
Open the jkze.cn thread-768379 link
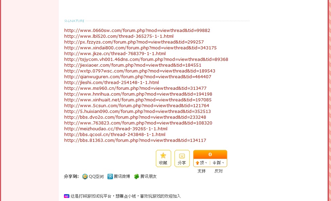[x=115, y=54]
